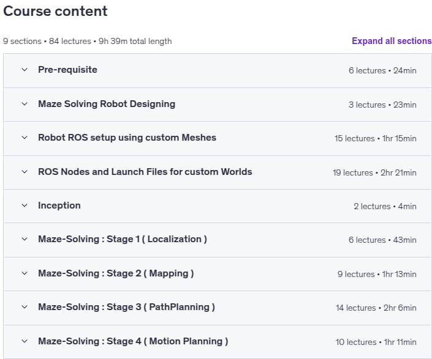Open Maze-Solving Stage 1 Localization title
This screenshot has height=359, width=432.
tap(123, 239)
